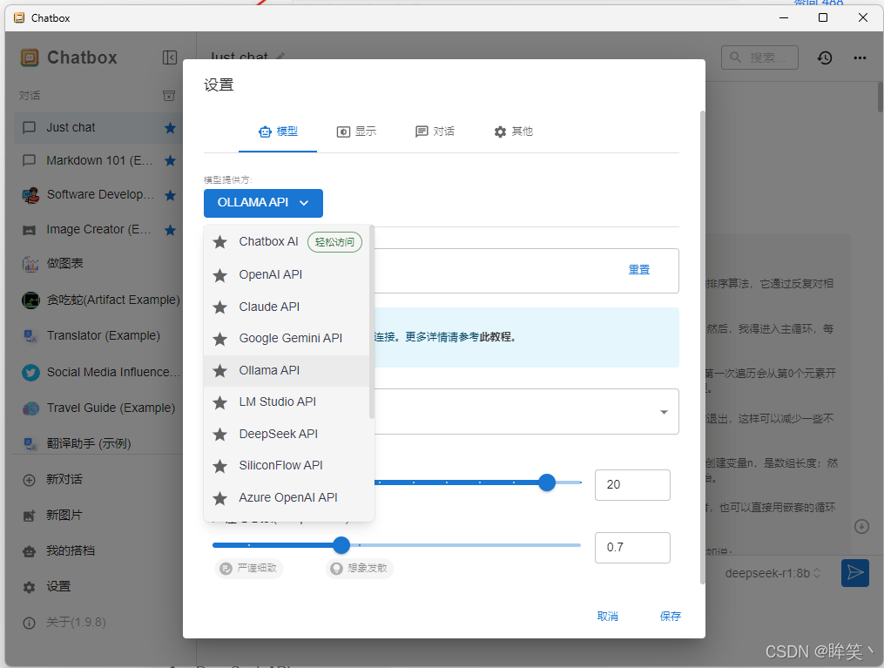Choose the 严谨细致 preset chip
The image size is (884, 668).
pos(248,568)
